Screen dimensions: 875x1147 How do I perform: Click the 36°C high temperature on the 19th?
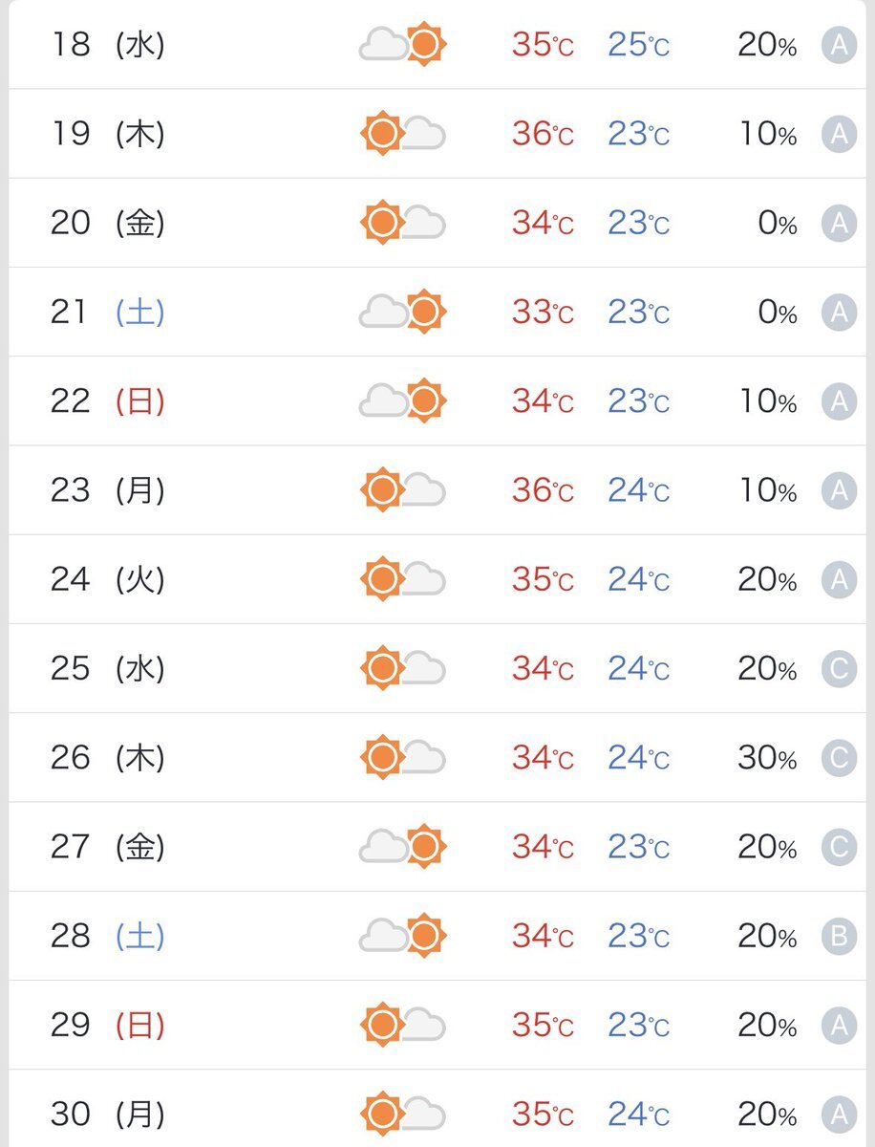coord(543,134)
